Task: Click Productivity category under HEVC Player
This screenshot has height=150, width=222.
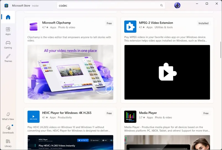Action: coord(65,117)
